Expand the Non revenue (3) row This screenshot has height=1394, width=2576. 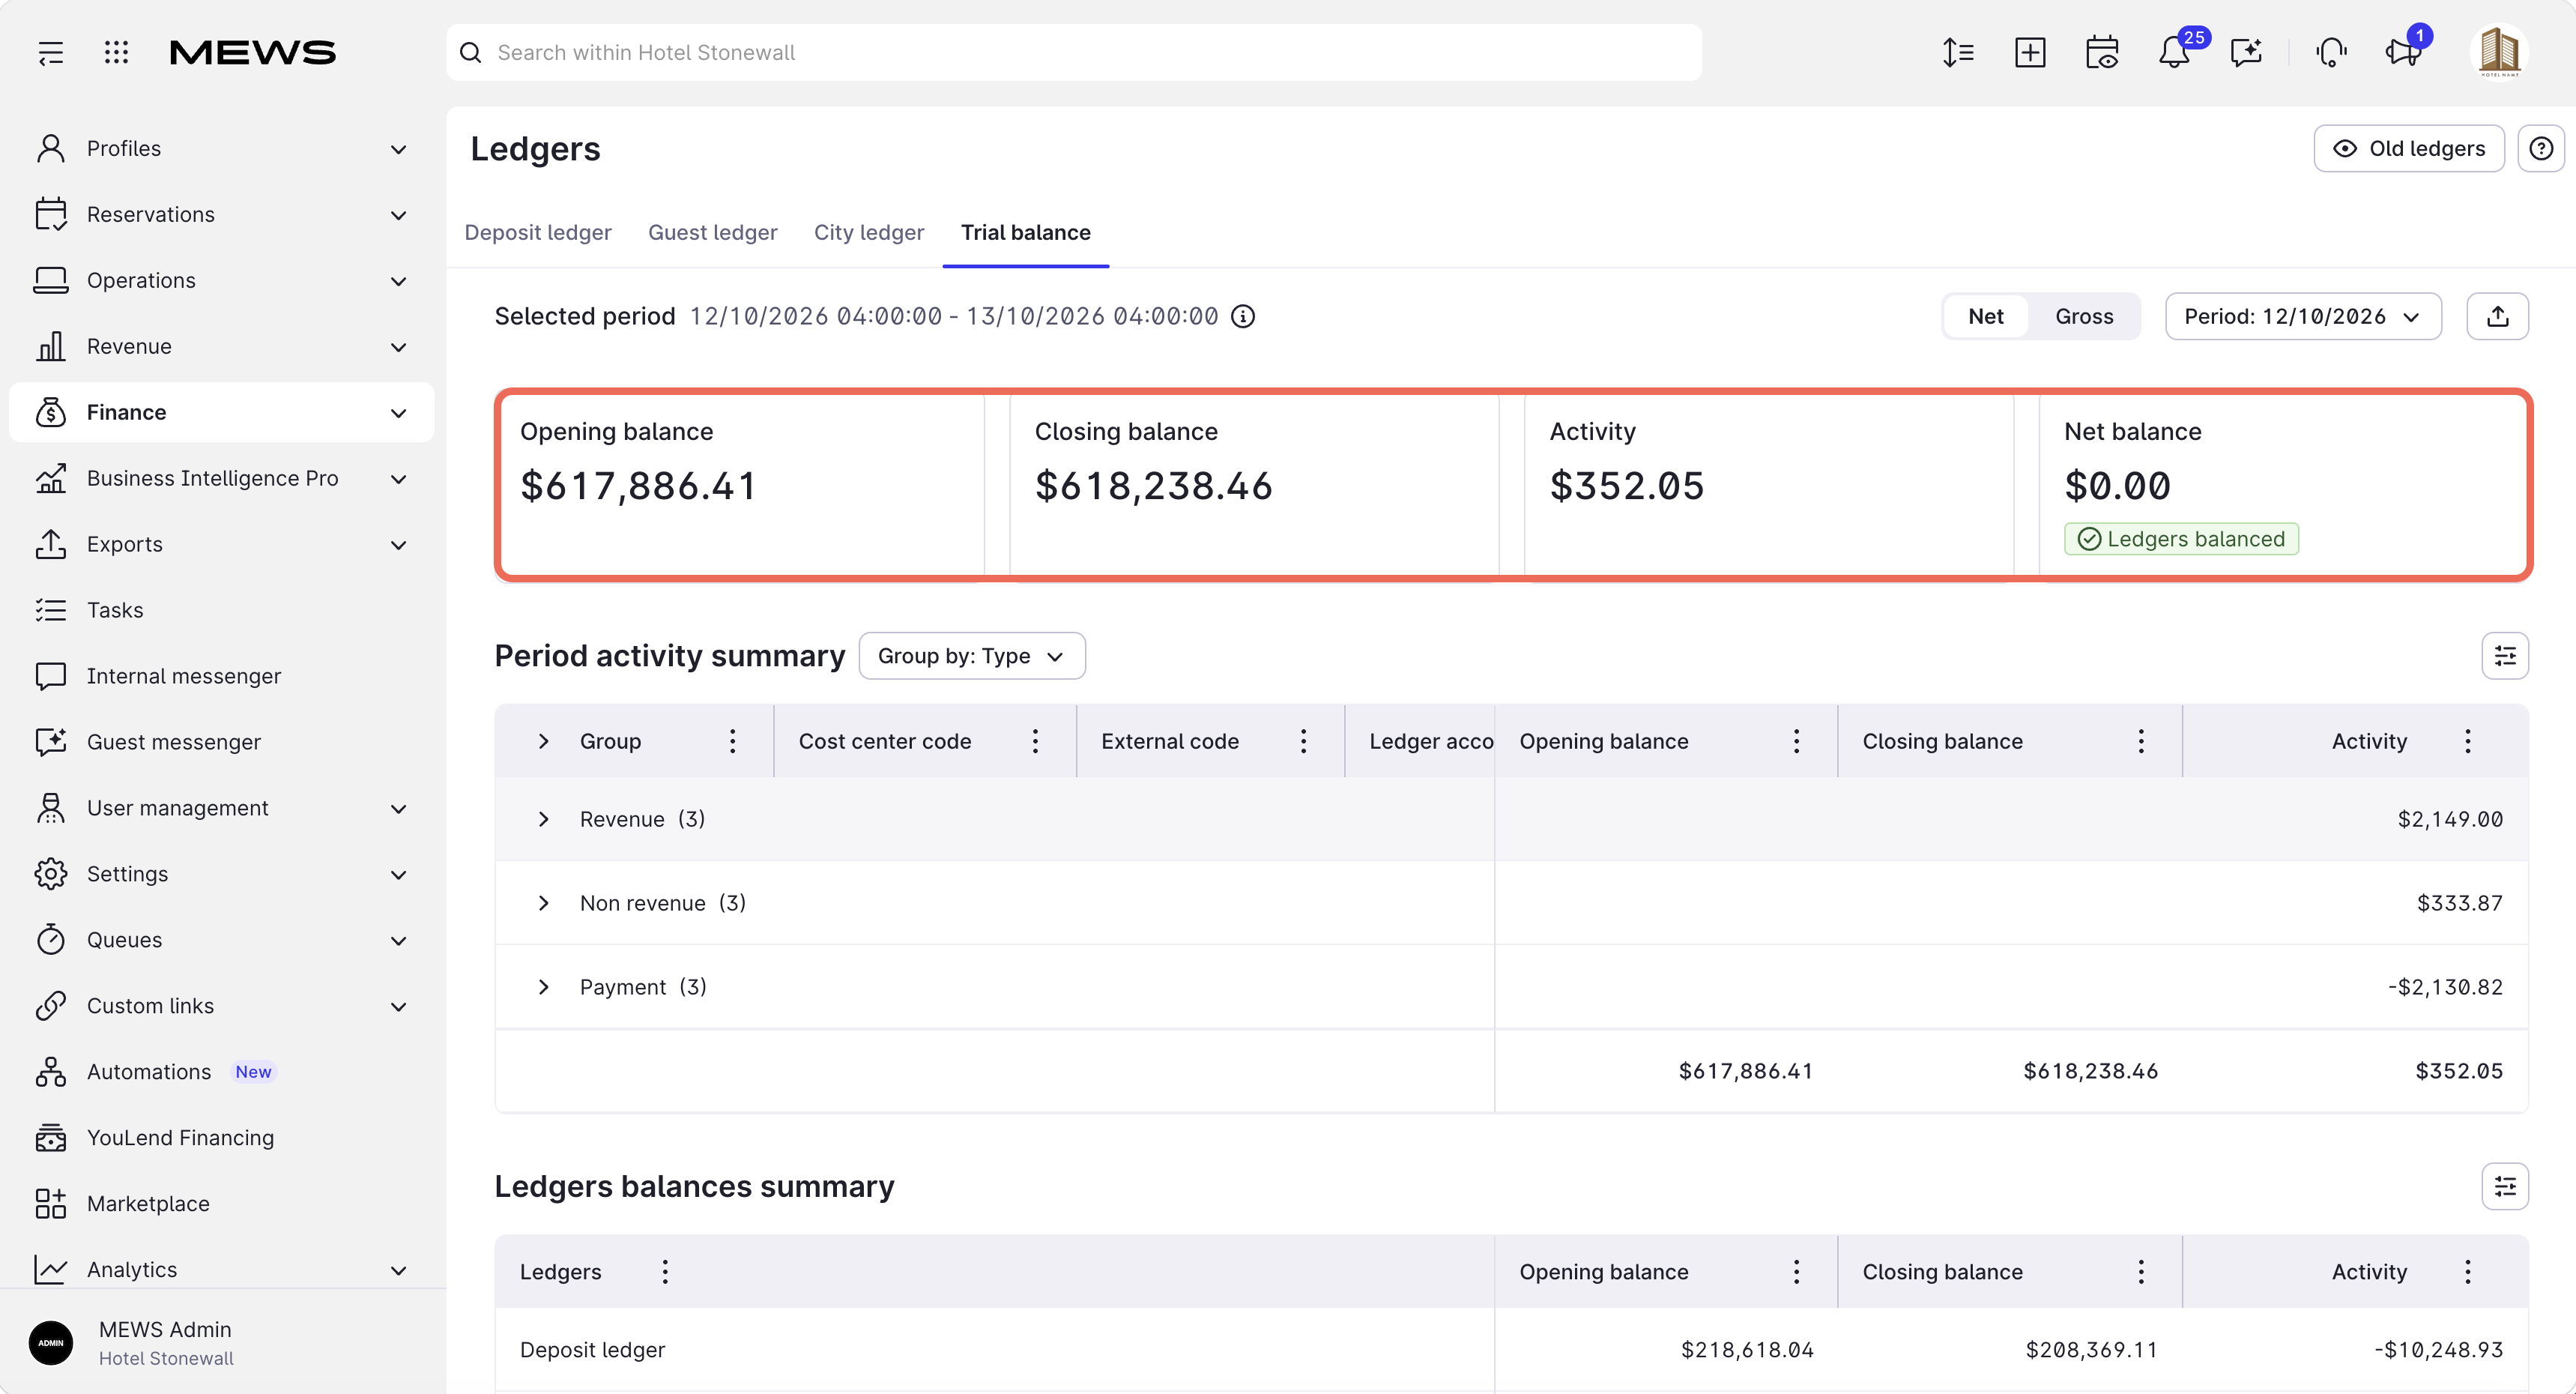[x=543, y=904]
